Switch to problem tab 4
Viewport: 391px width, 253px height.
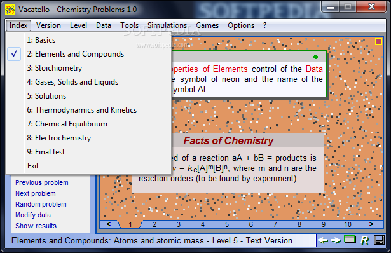pos(203,224)
